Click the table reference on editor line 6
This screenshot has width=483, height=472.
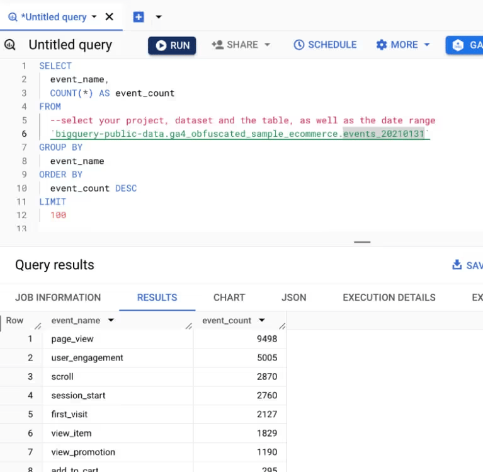(240, 134)
